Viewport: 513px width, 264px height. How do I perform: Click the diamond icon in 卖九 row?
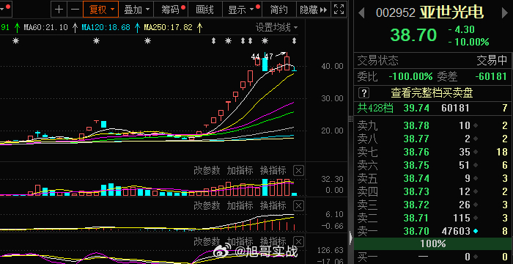(475, 125)
